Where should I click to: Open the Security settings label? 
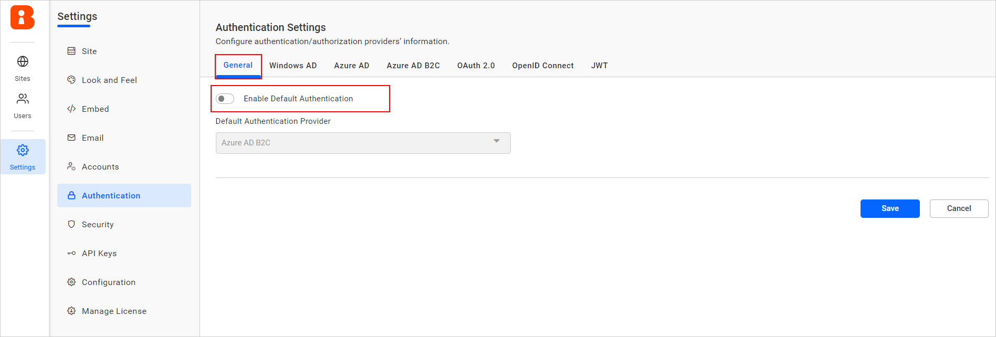[98, 224]
